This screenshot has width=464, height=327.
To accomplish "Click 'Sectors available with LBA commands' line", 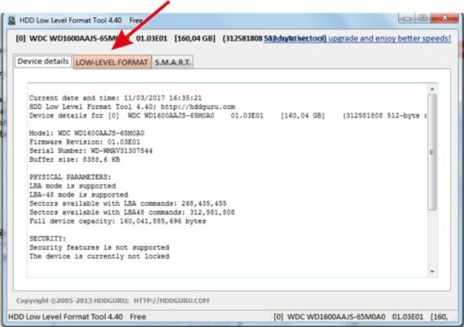I will pos(128,203).
